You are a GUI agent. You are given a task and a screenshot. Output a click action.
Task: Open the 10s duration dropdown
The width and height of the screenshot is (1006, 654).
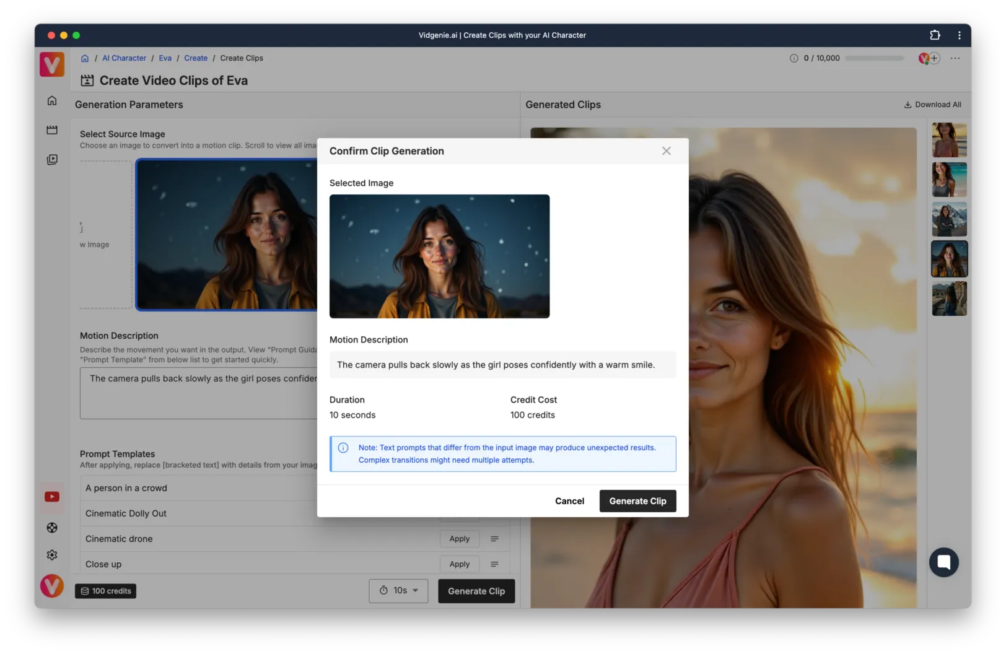coord(399,591)
